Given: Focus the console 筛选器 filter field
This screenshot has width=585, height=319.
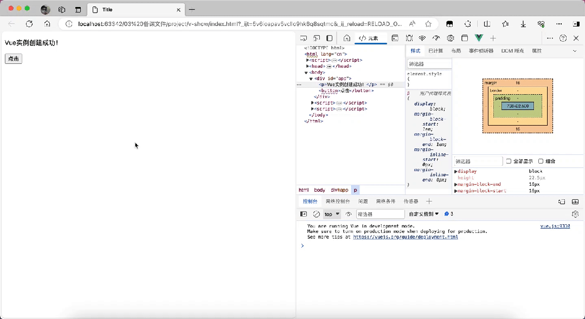Looking at the screenshot, I should tap(380, 214).
